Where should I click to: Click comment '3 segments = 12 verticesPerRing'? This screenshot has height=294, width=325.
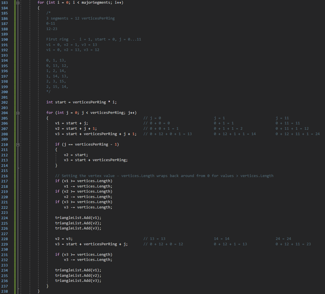point(80,18)
